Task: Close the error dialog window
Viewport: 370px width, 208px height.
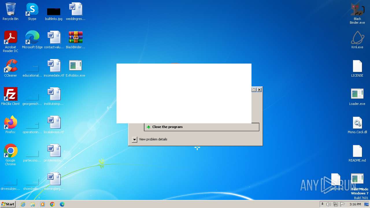Action: pos(259,90)
